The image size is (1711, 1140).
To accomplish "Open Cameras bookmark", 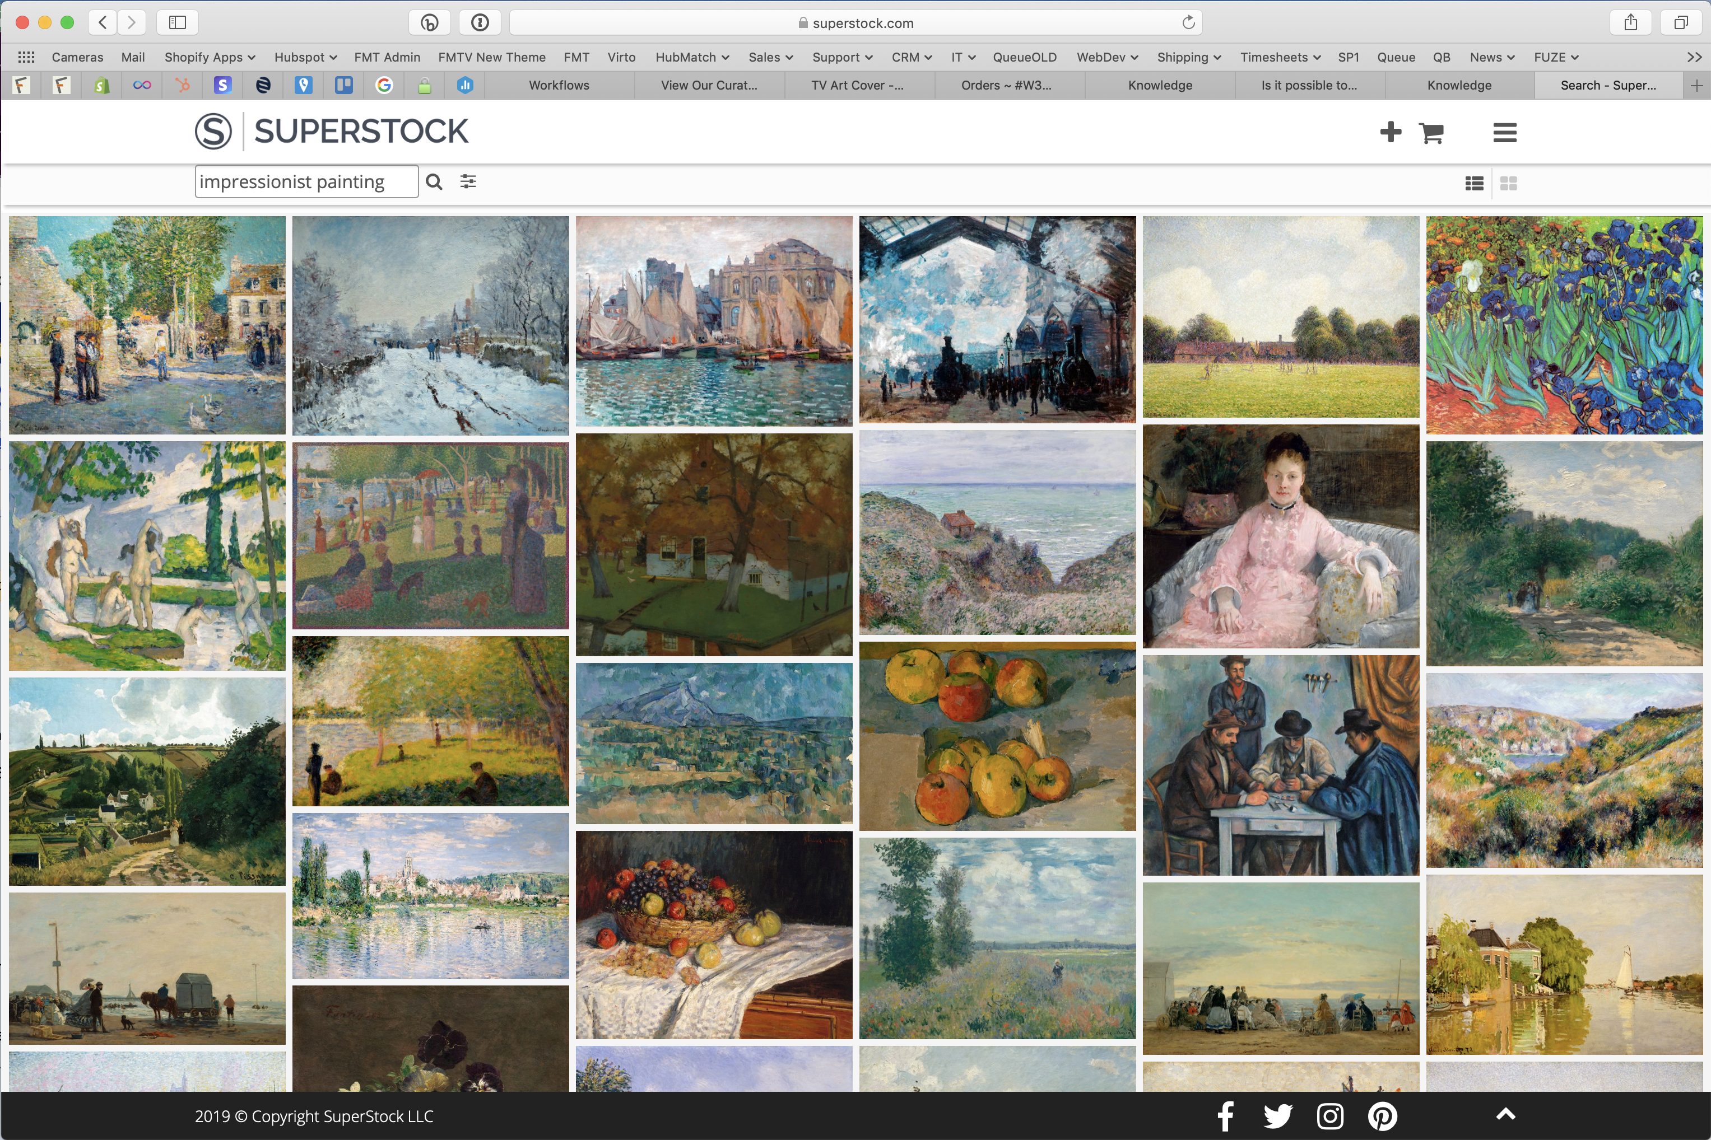I will pos(77,57).
